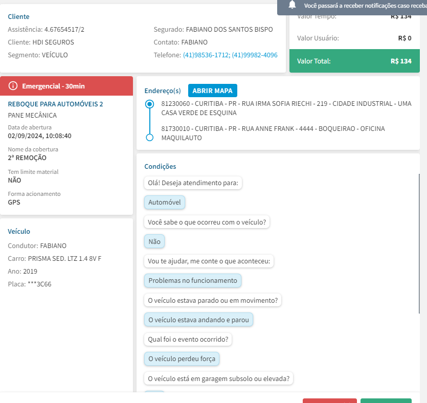Click O veículo estava parado ou em movimento question

[213, 300]
